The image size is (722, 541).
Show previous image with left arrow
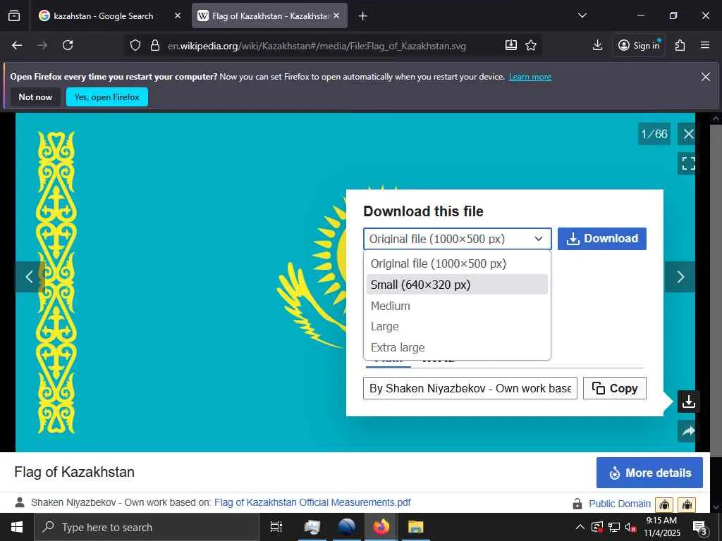click(30, 277)
